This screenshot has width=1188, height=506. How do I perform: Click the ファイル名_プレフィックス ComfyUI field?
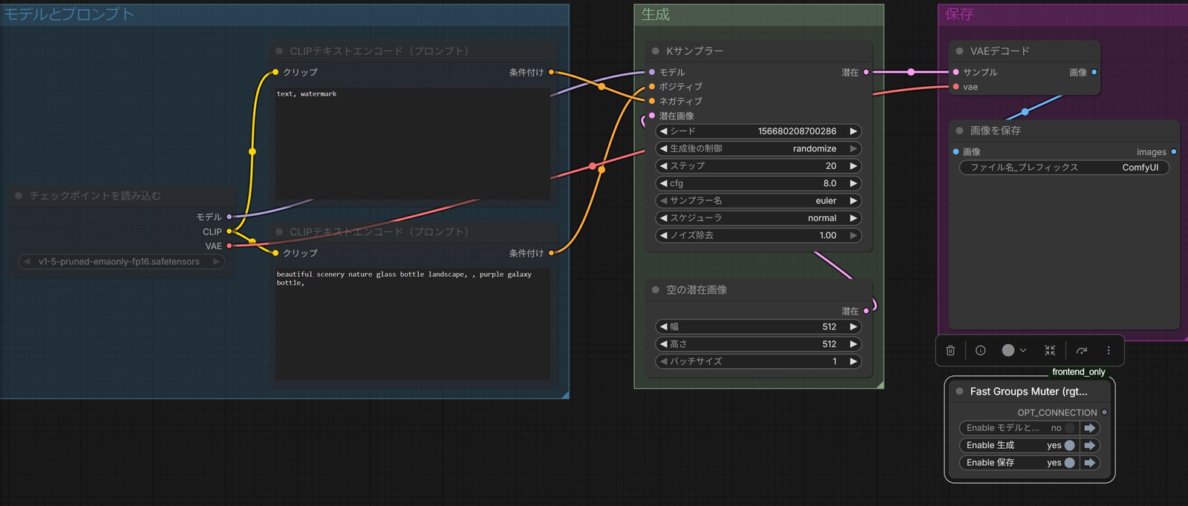coord(1064,168)
